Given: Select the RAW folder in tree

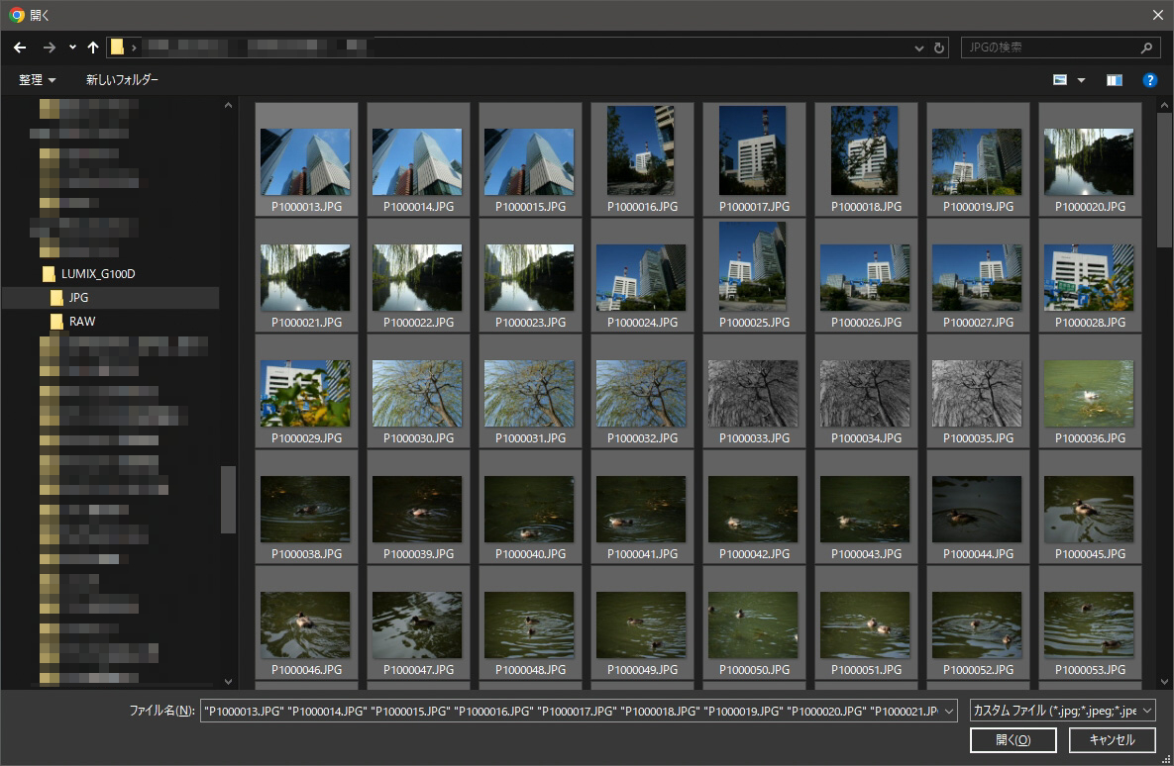Looking at the screenshot, I should coord(82,322).
